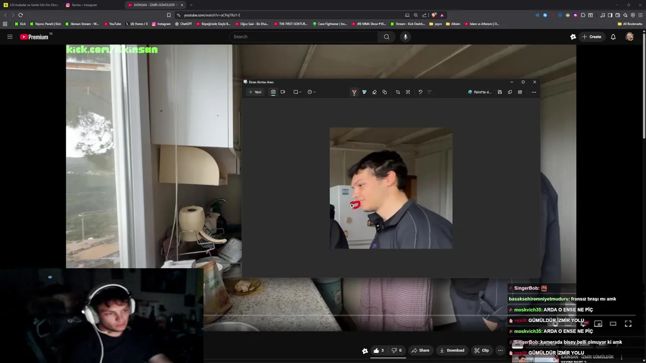The width and height of the screenshot is (646, 363).
Task: Click the YouTube Create button
Action: [x=591, y=37]
